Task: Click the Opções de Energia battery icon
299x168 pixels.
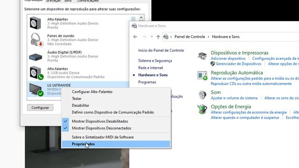Action: (x=202, y=109)
